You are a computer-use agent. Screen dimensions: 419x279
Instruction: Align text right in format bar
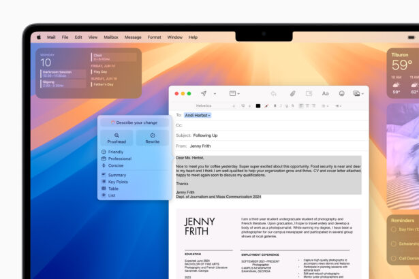tap(313, 106)
